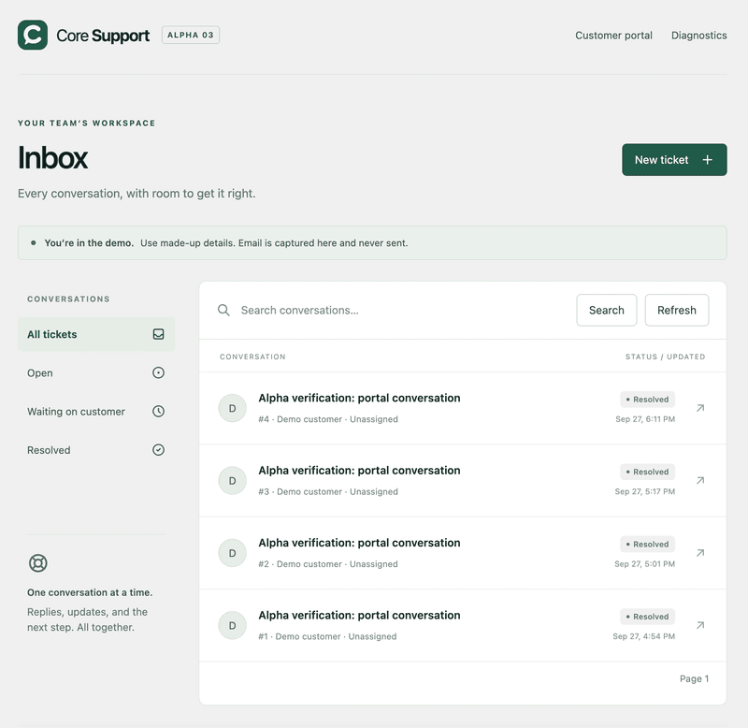Click the Search button

pos(606,311)
